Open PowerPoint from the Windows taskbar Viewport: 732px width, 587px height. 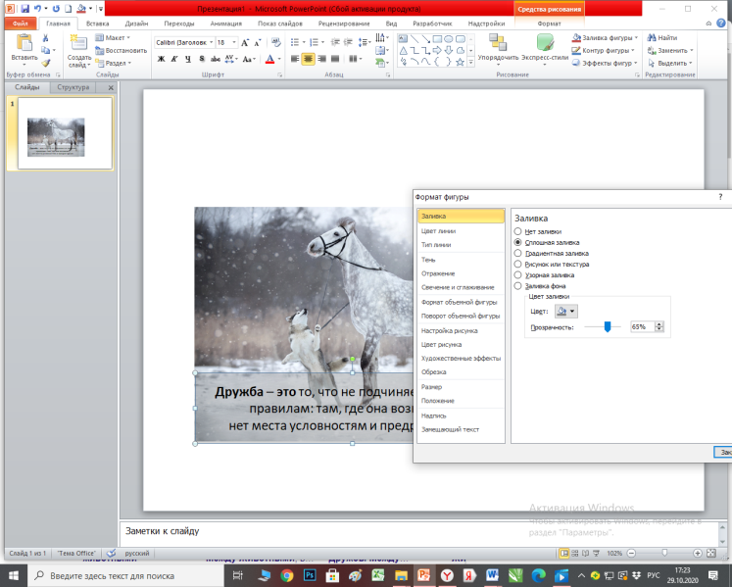pyautogui.click(x=423, y=575)
